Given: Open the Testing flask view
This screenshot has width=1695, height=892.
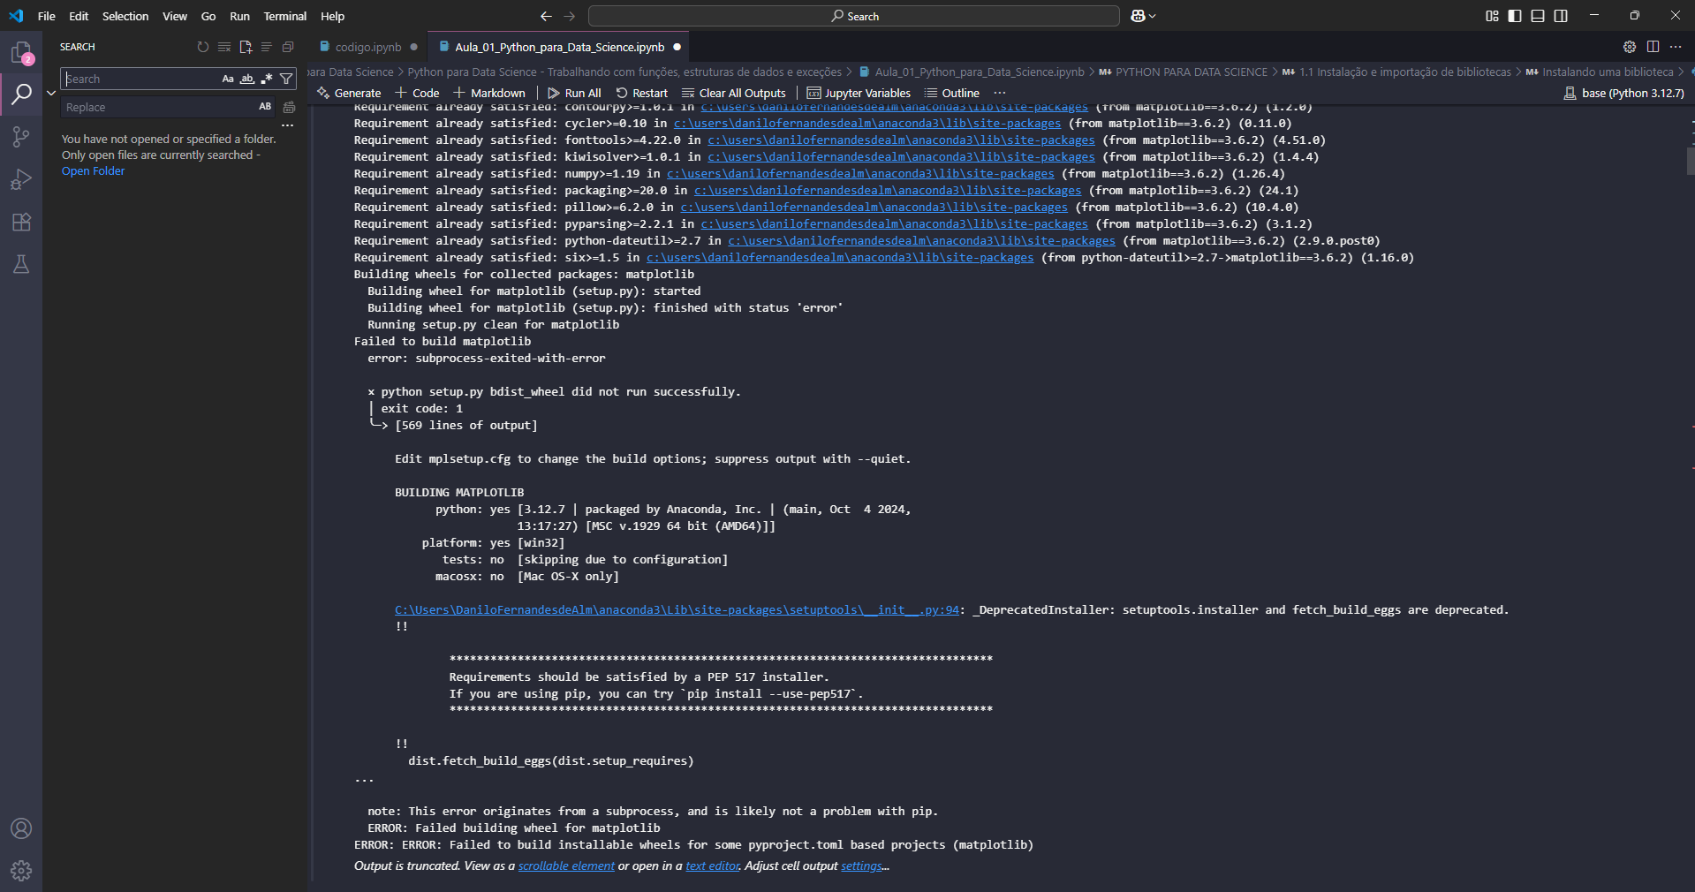Looking at the screenshot, I should [x=21, y=264].
